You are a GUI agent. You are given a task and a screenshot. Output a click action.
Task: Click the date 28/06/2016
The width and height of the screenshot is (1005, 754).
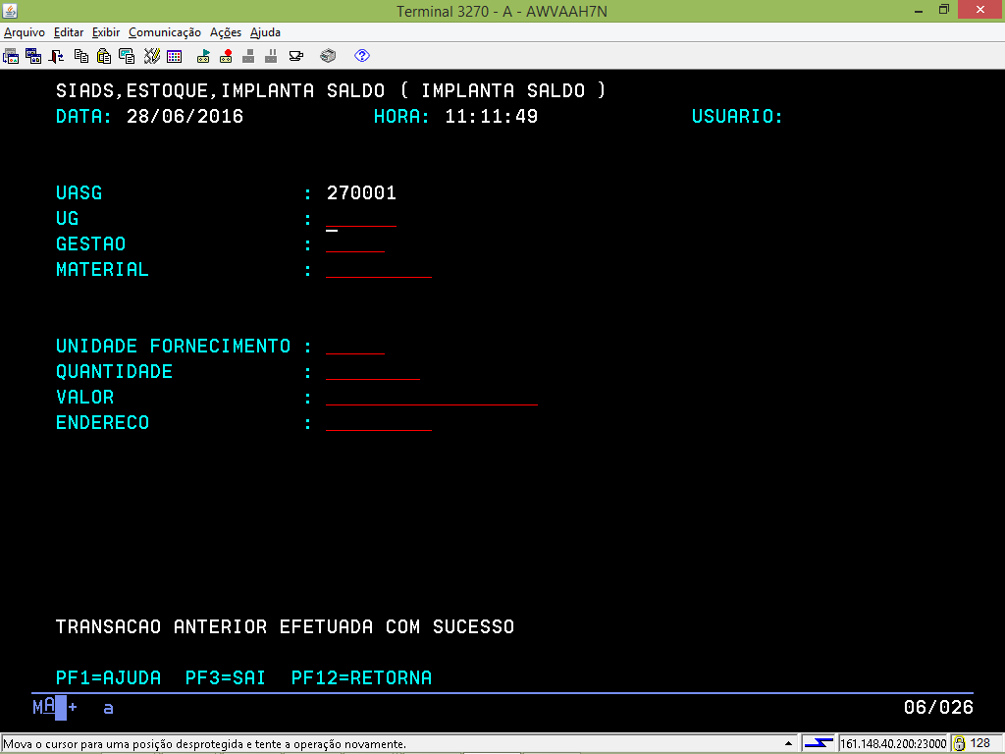point(185,116)
